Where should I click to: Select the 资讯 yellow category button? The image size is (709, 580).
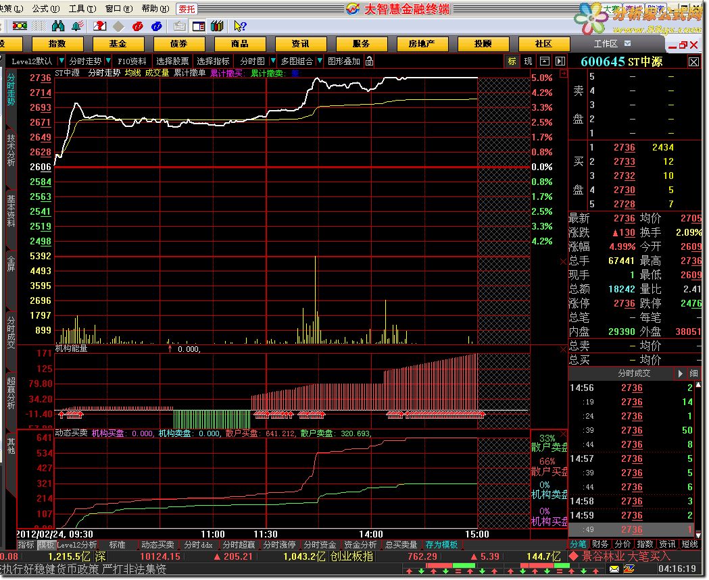coord(301,44)
